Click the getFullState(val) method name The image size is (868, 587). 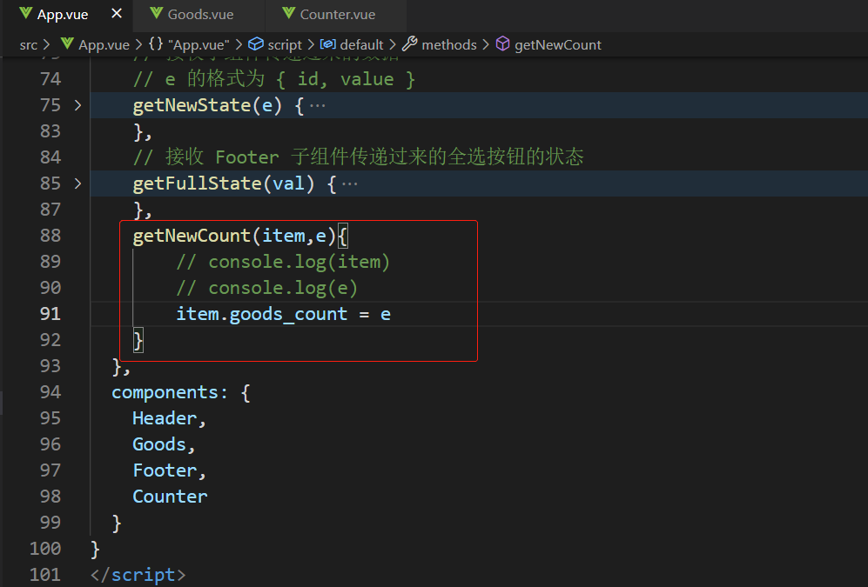point(224,184)
